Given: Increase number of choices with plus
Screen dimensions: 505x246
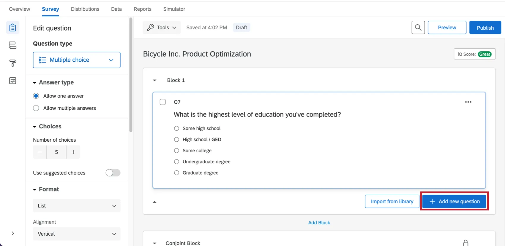Looking at the screenshot, I should pos(73,152).
